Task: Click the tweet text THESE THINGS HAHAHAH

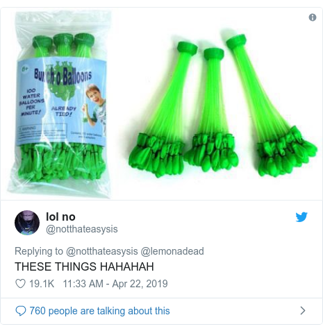Action: tap(84, 266)
